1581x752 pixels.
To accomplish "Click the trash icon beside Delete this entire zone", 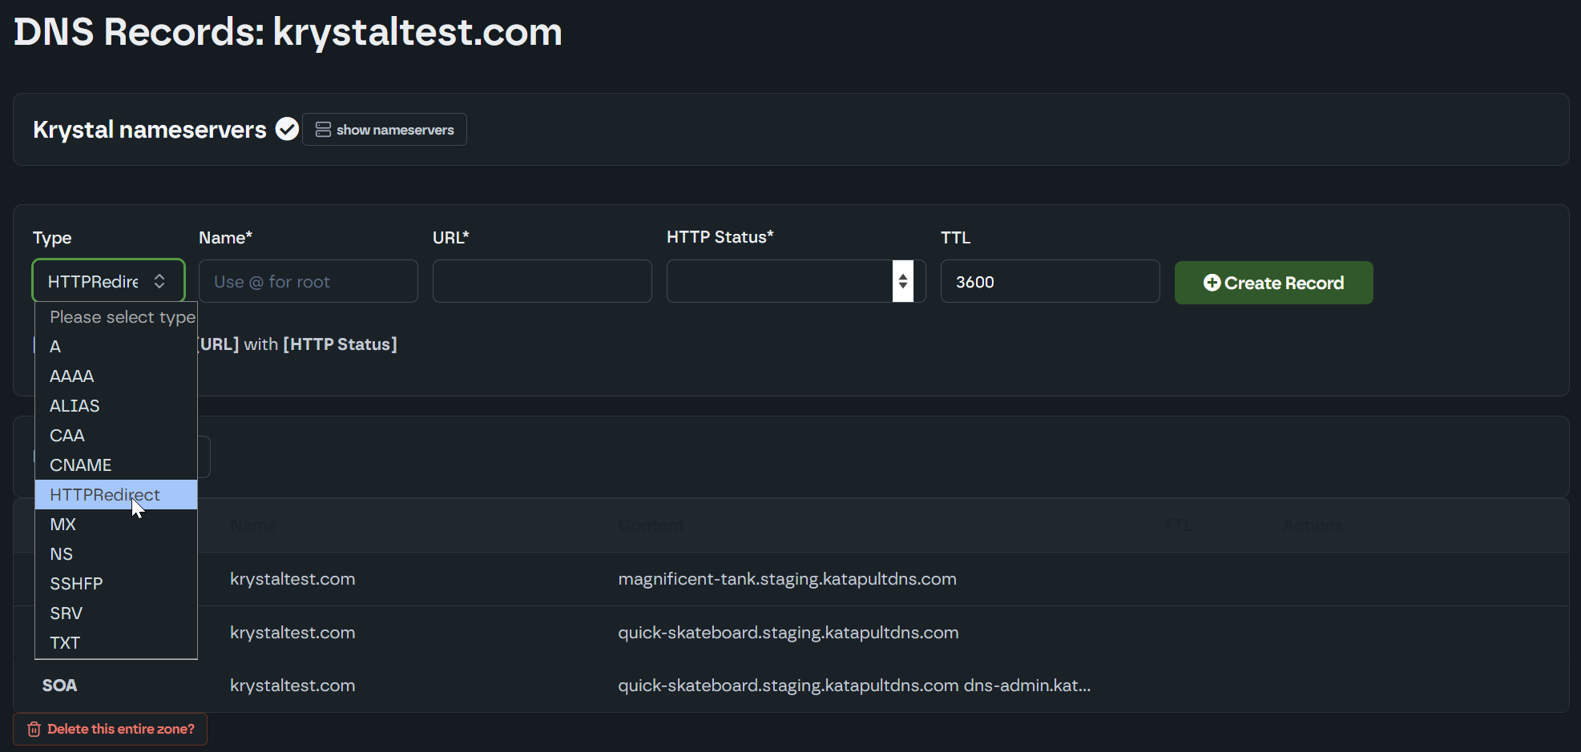I will coord(34,729).
